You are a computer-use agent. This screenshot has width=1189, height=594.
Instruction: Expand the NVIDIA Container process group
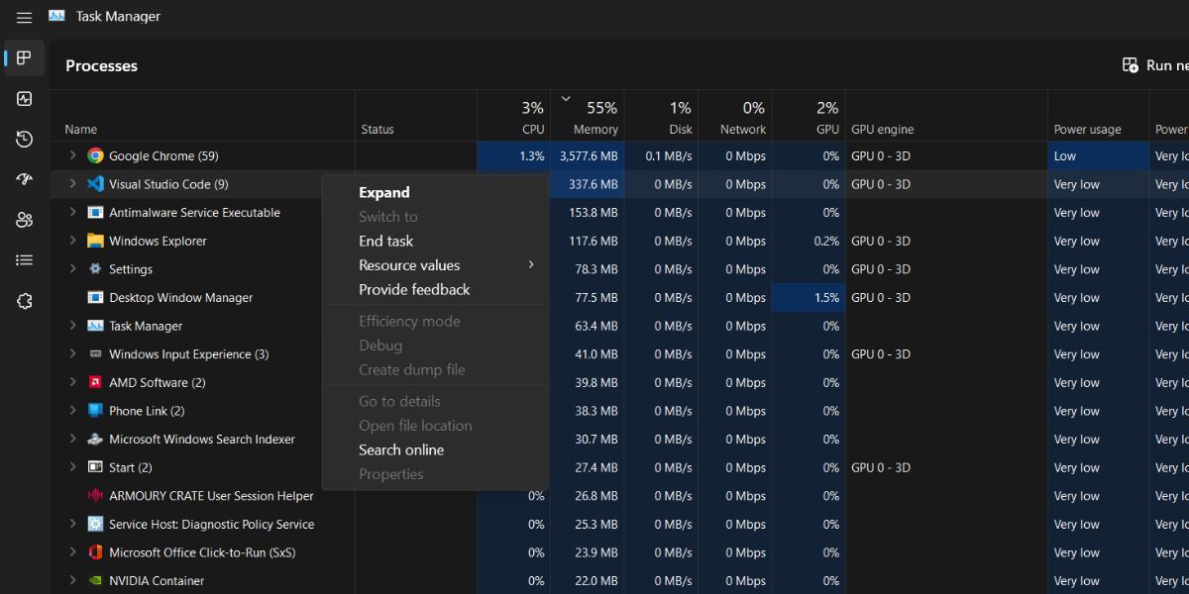pos(72,581)
